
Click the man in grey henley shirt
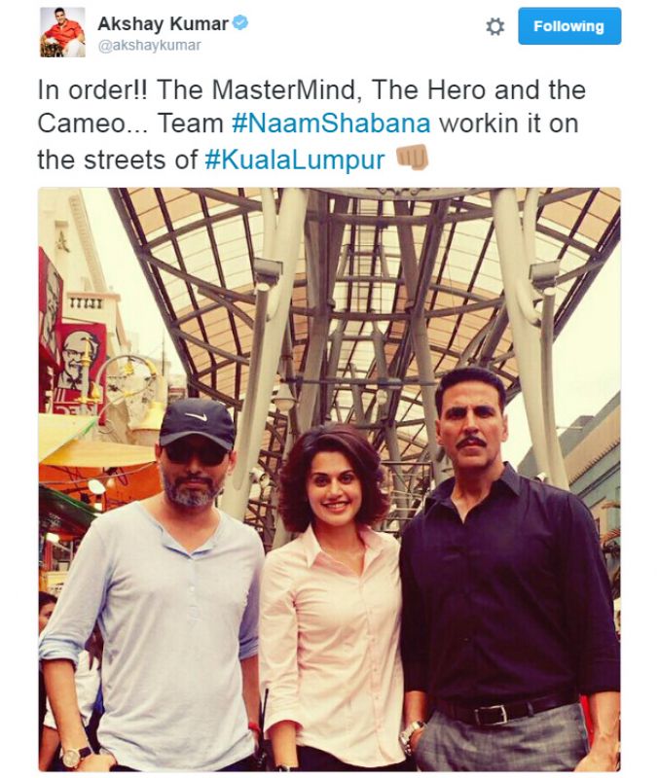click(152, 585)
